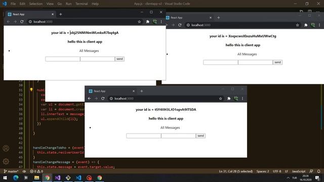Image resolution: width=324 pixels, height=182 pixels.
Task: Open Windows Start menu
Action: [5, 177]
